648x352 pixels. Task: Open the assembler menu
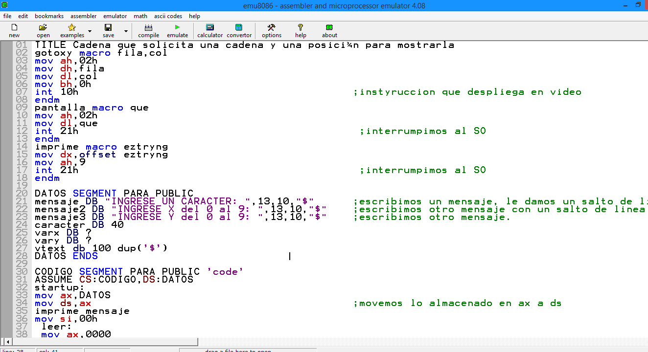click(x=83, y=16)
